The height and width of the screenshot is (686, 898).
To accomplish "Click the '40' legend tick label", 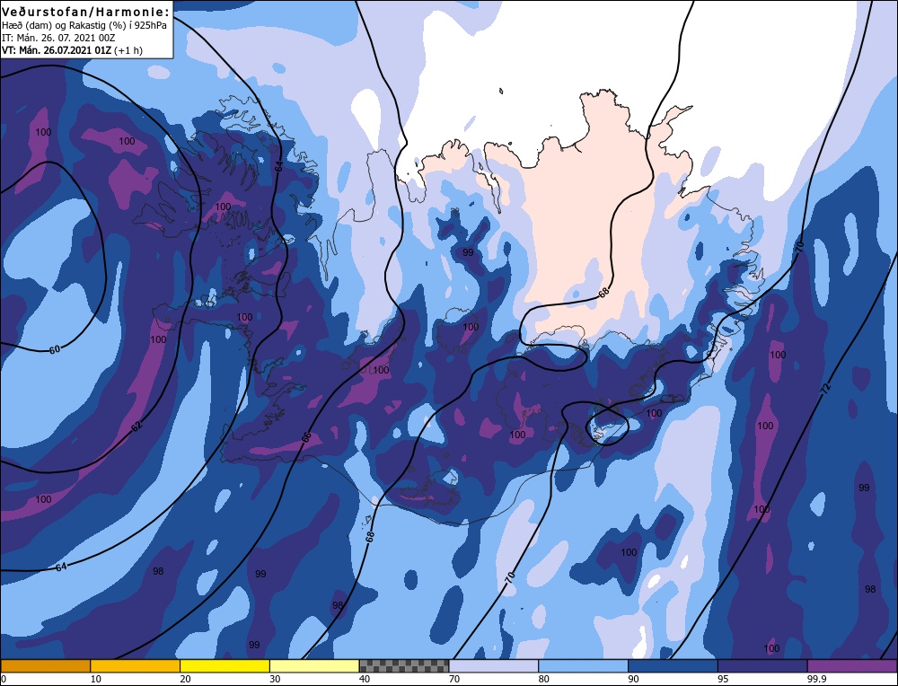I will (365, 679).
